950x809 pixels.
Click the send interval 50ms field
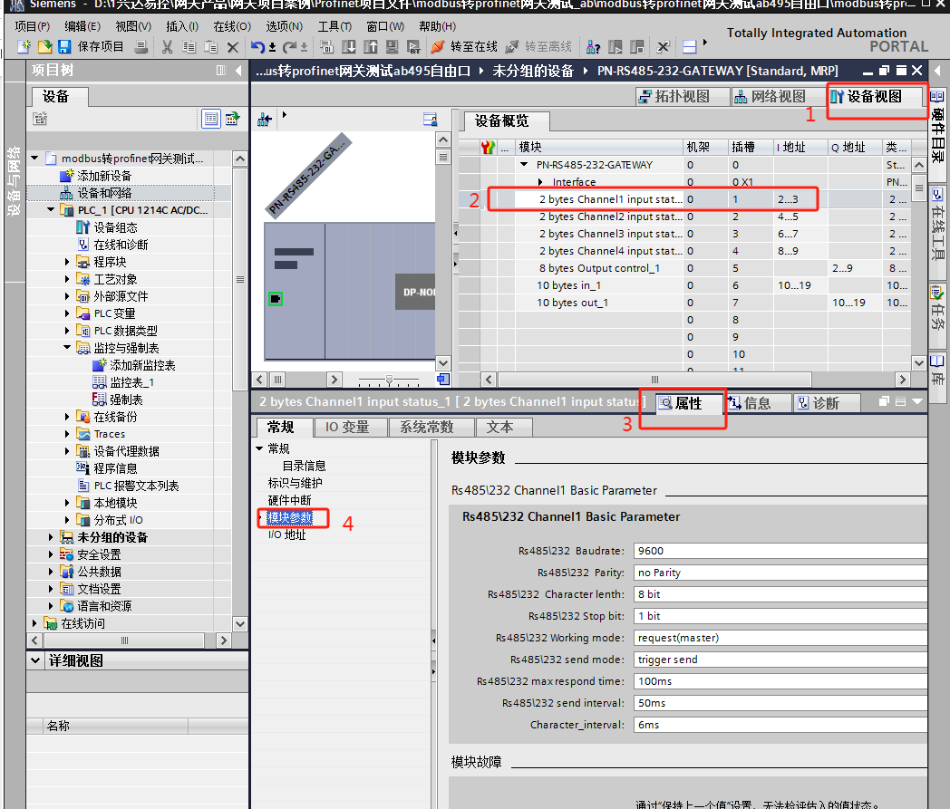780,703
